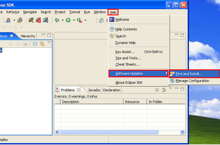The height and width of the screenshot is (145, 220).
Task: Click the Description column header
Action: (71, 102)
